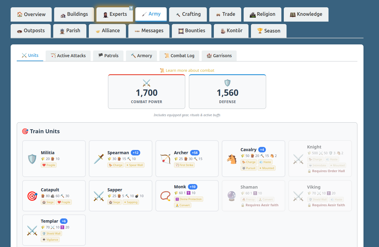Click the Defense shield icon
The height and width of the screenshot is (247, 379).
tap(228, 83)
